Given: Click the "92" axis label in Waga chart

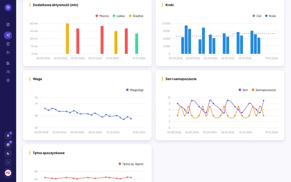Looking at the screenshot, I should coord(36,98).
